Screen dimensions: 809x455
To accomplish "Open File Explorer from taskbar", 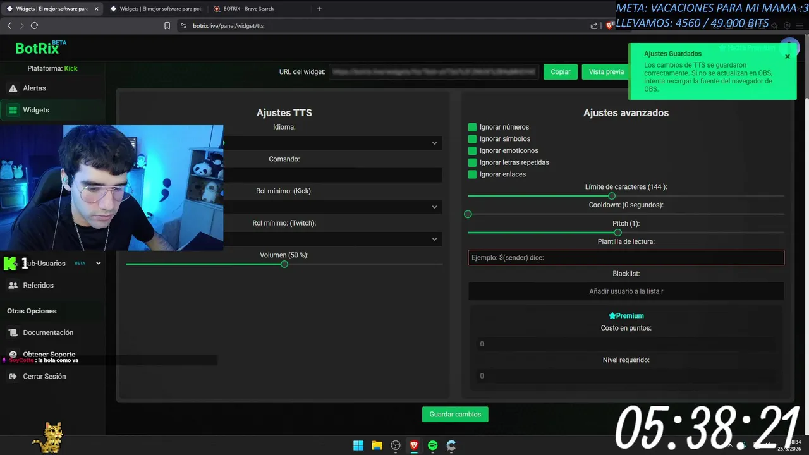I will click(377, 446).
